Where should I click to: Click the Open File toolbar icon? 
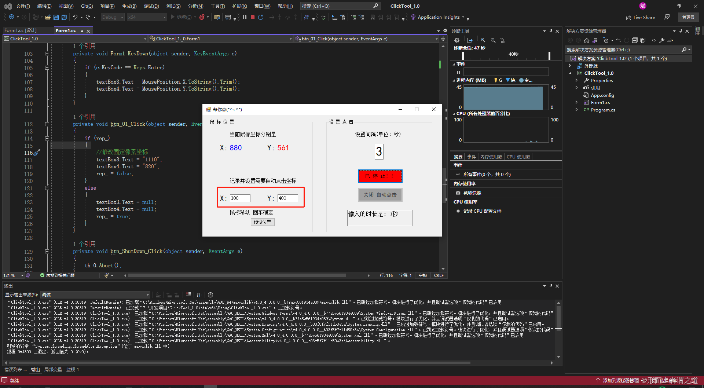click(x=48, y=17)
